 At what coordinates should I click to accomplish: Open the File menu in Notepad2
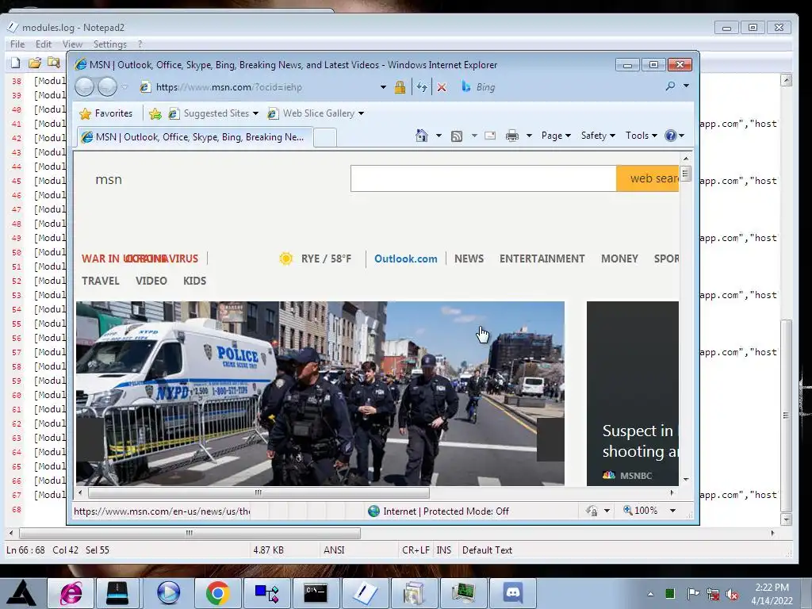17,44
